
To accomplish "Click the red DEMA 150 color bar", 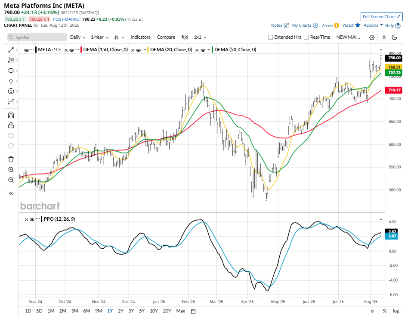I will (81, 50).
